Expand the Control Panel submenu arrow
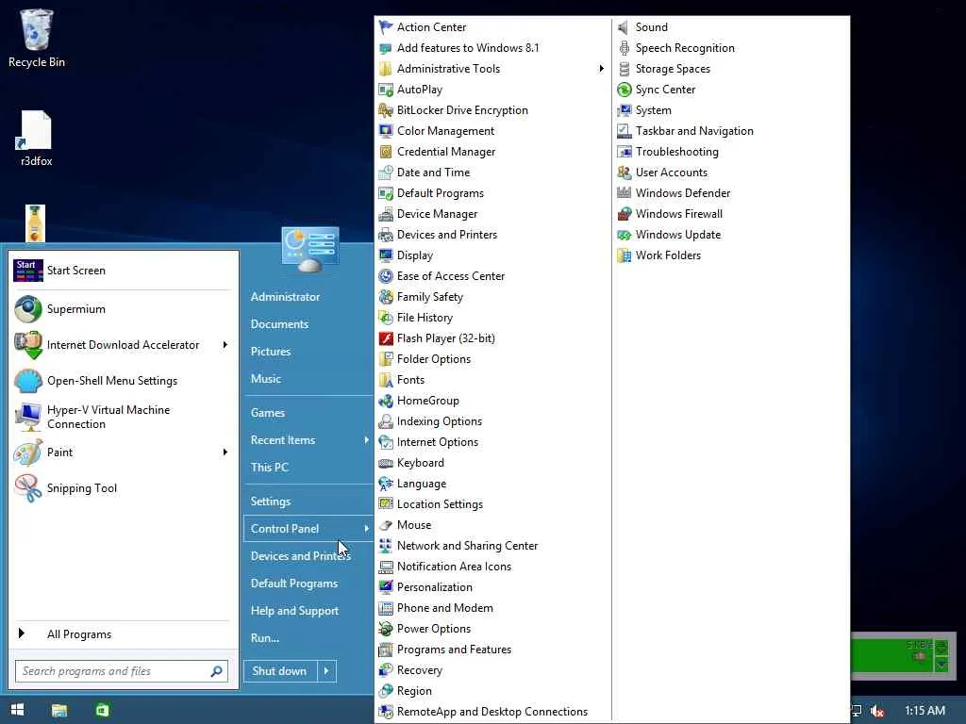Viewport: 966px width, 724px height. [367, 529]
